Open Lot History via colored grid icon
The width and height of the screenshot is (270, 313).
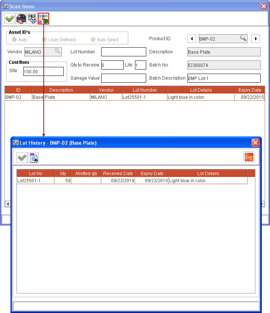pyautogui.click(x=43, y=18)
